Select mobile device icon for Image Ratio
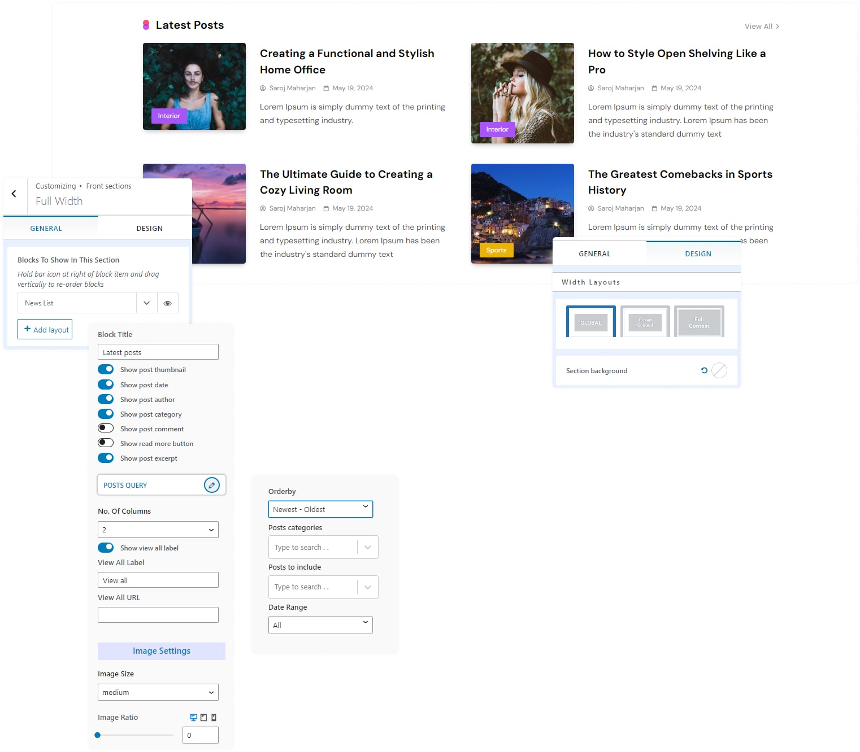This screenshot has width=860, height=752. tap(214, 718)
